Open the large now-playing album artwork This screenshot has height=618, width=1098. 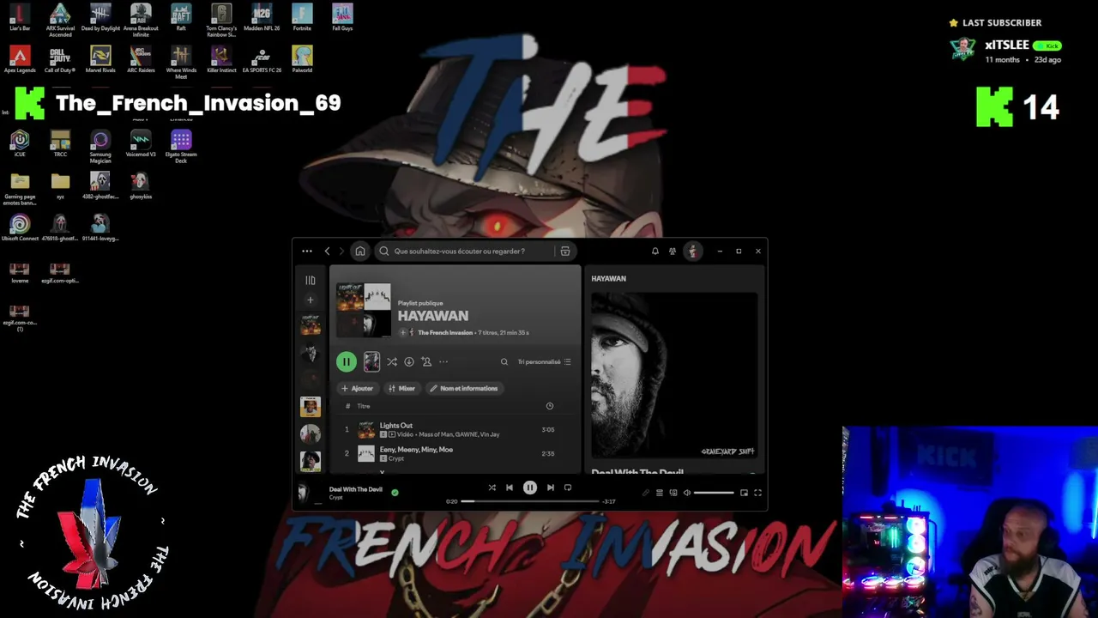[674, 376]
